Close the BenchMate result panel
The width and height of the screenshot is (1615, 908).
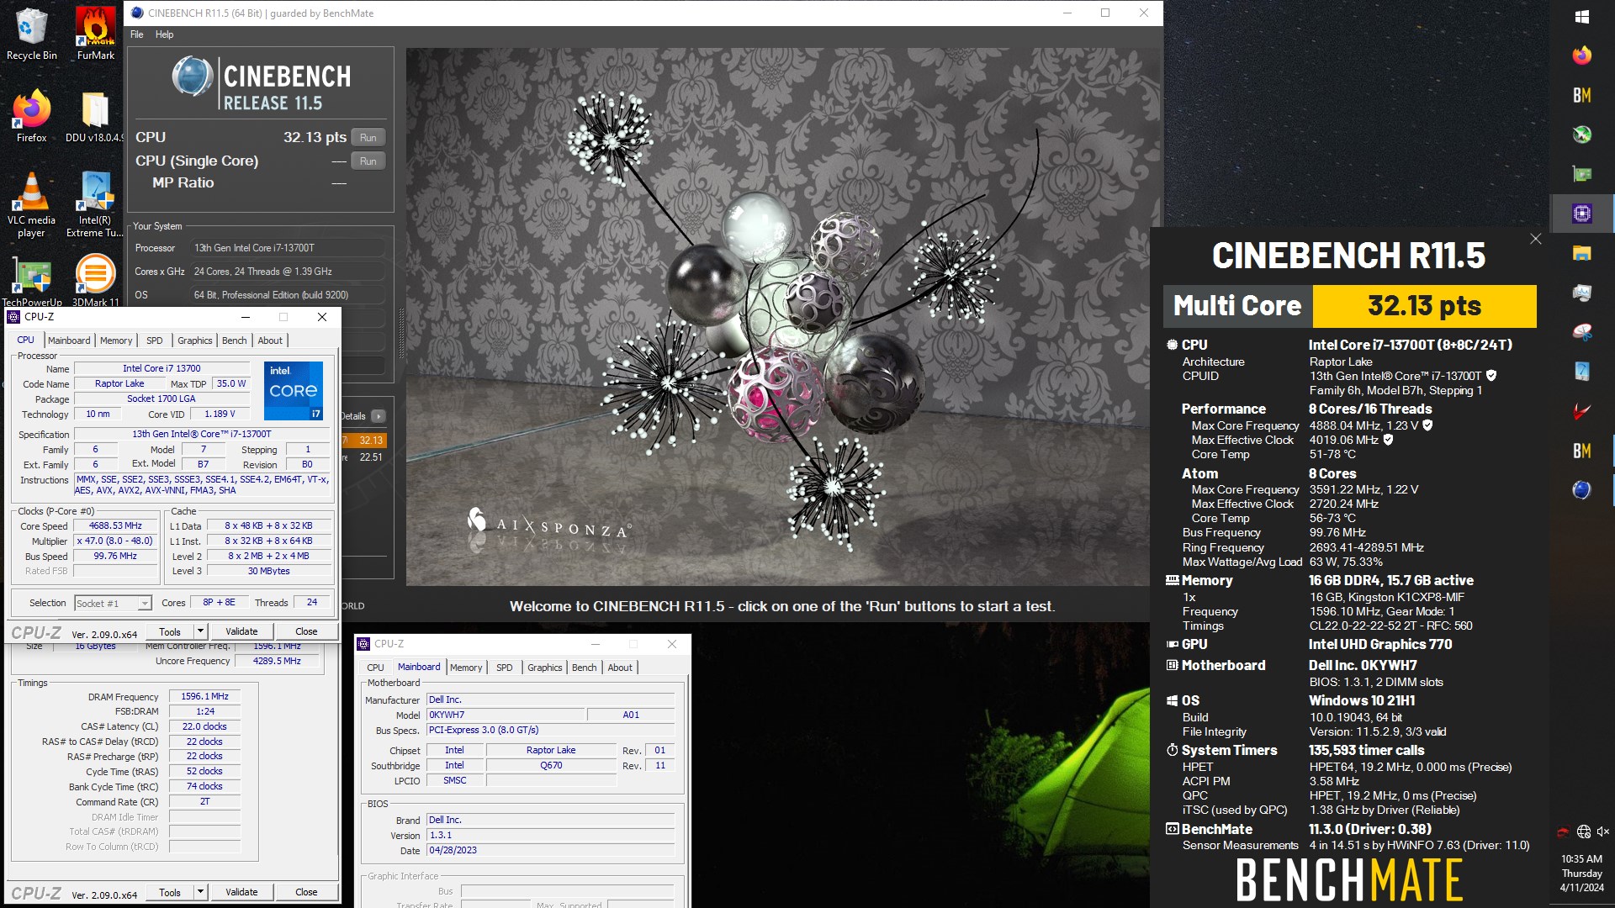(1535, 239)
